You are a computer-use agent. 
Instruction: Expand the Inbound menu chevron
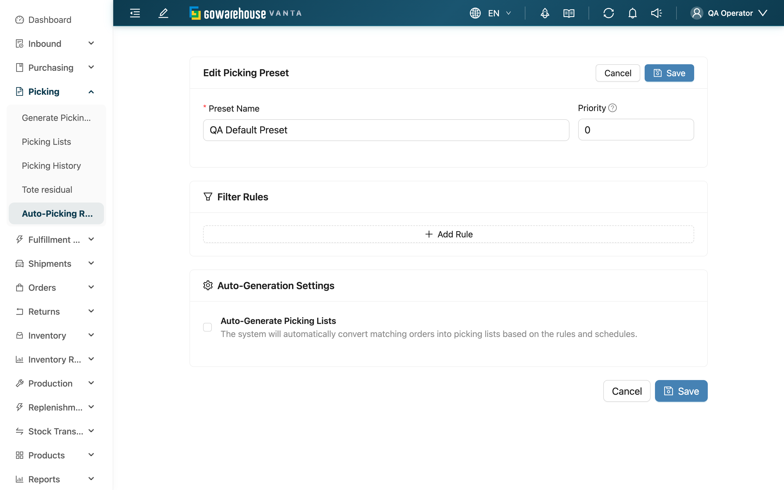click(91, 44)
